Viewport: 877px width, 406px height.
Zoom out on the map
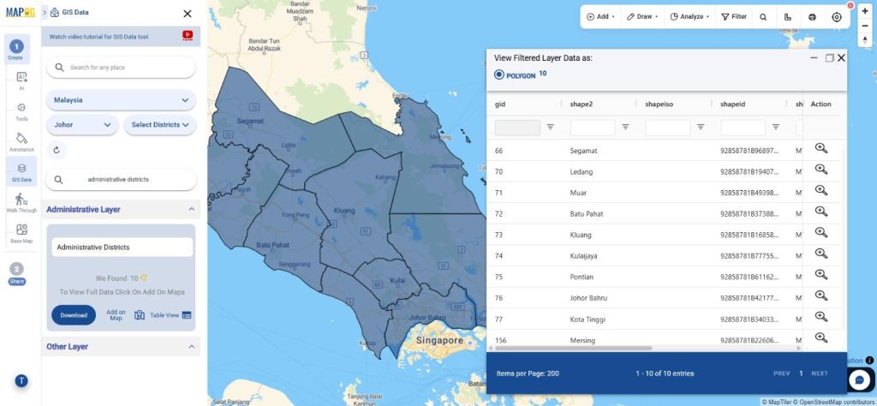[865, 26]
